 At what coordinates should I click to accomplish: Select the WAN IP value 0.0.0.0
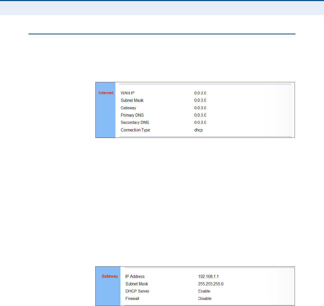click(200, 93)
